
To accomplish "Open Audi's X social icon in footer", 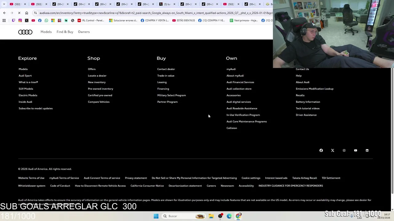I will (x=332, y=150).
